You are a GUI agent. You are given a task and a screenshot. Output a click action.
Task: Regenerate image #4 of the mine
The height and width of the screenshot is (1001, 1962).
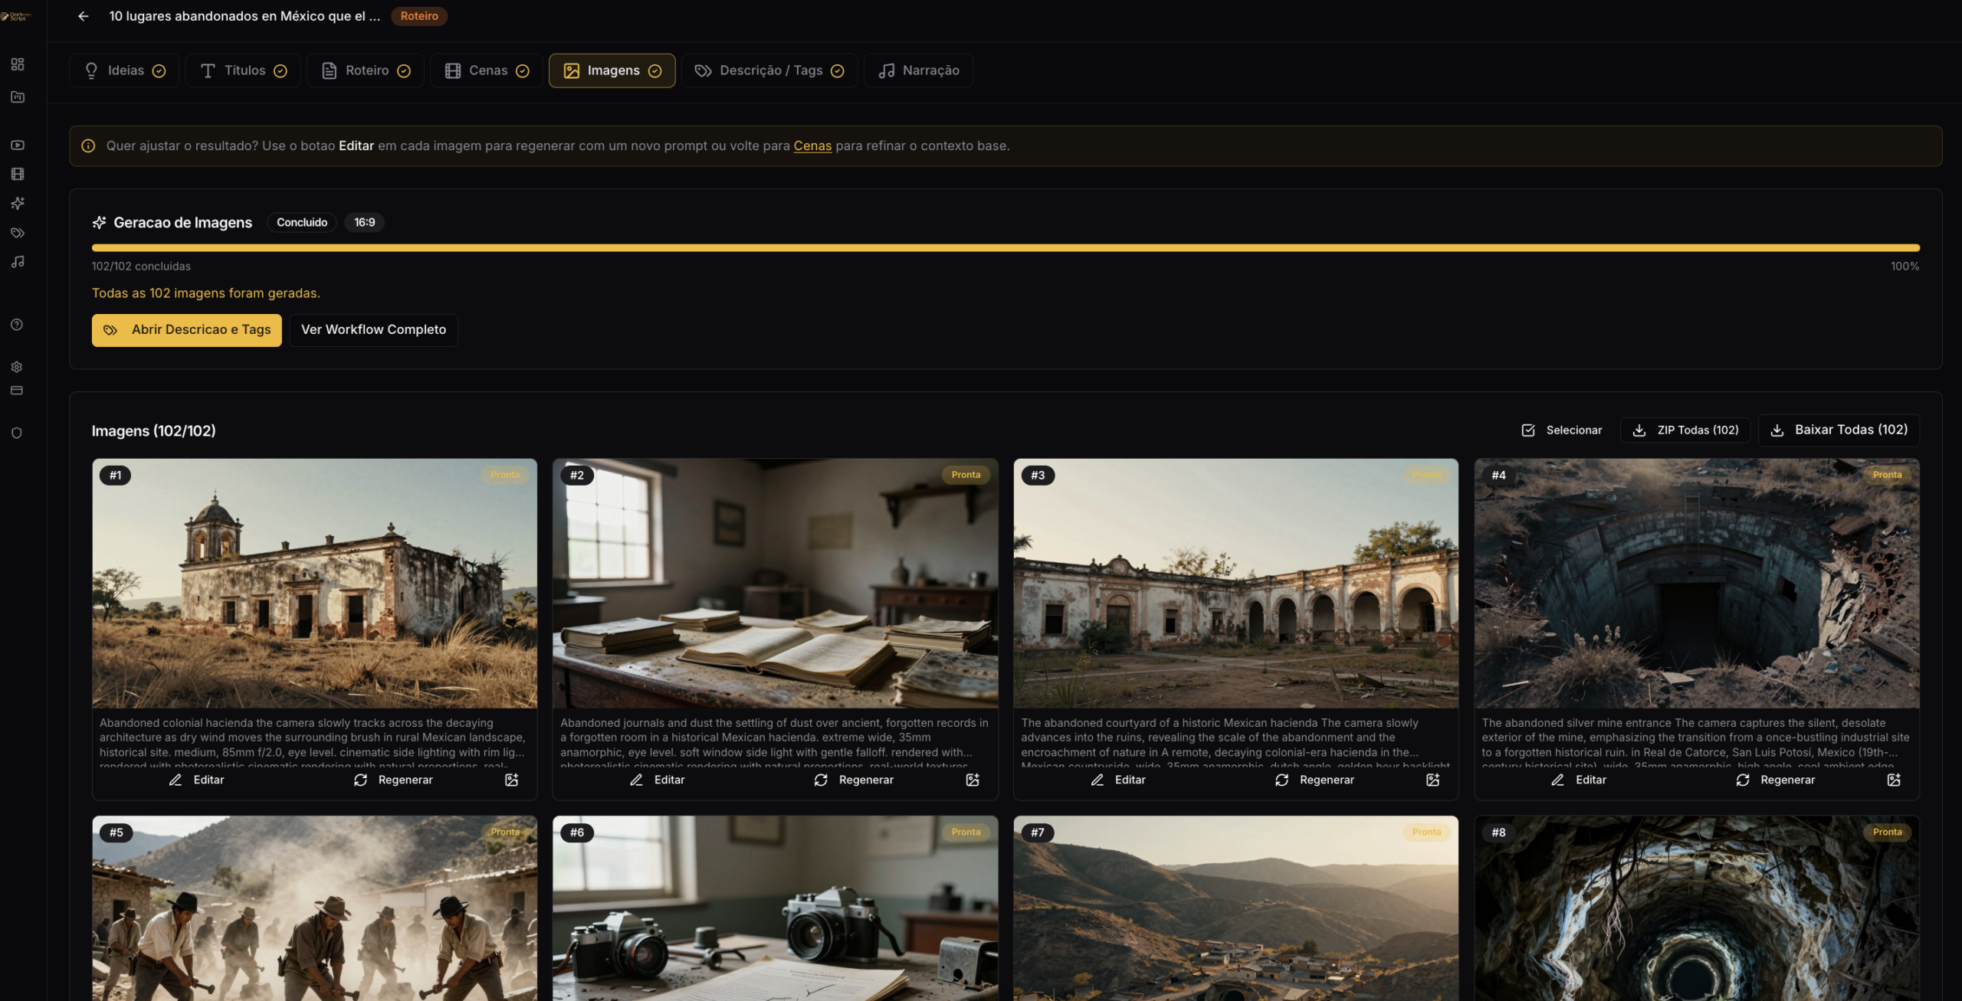(1775, 780)
